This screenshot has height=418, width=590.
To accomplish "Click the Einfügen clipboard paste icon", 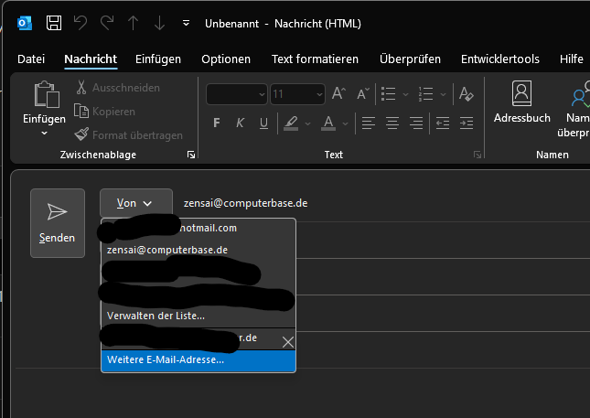I will point(47,94).
